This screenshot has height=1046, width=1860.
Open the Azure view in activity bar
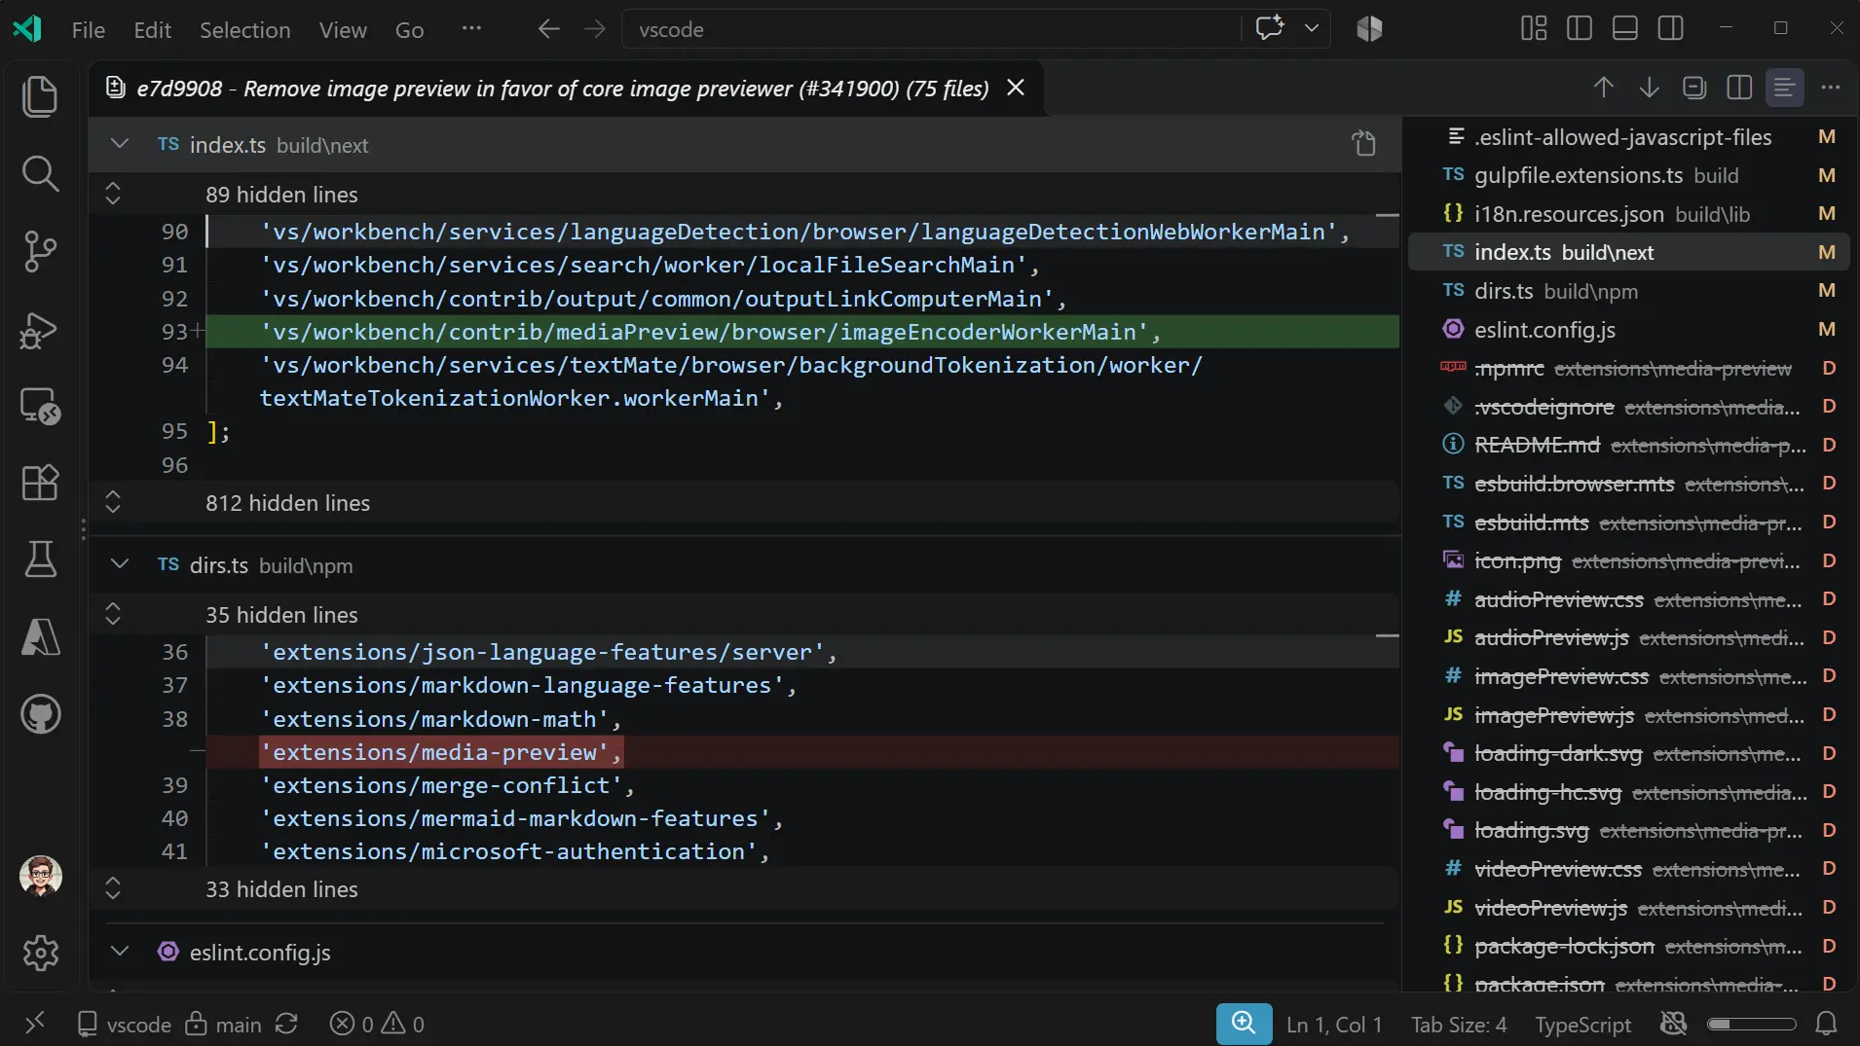(40, 637)
